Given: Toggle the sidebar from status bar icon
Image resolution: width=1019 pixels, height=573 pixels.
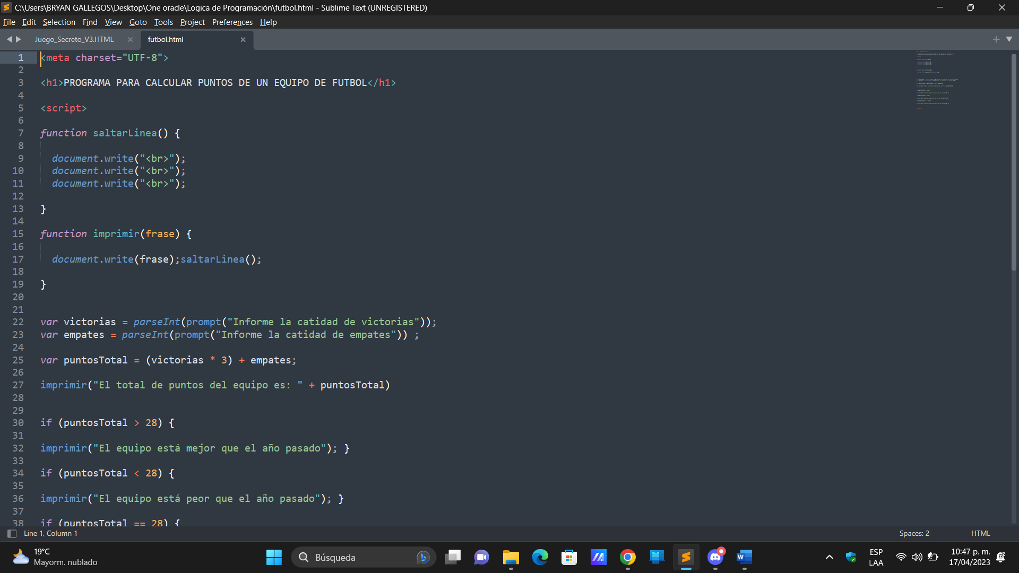Looking at the screenshot, I should pyautogui.click(x=12, y=534).
